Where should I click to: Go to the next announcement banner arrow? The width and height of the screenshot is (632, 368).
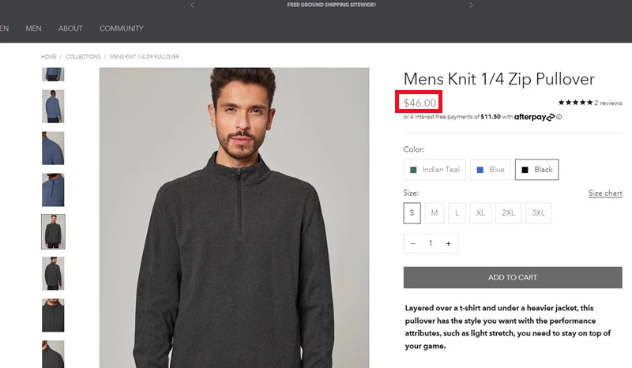(471, 6)
